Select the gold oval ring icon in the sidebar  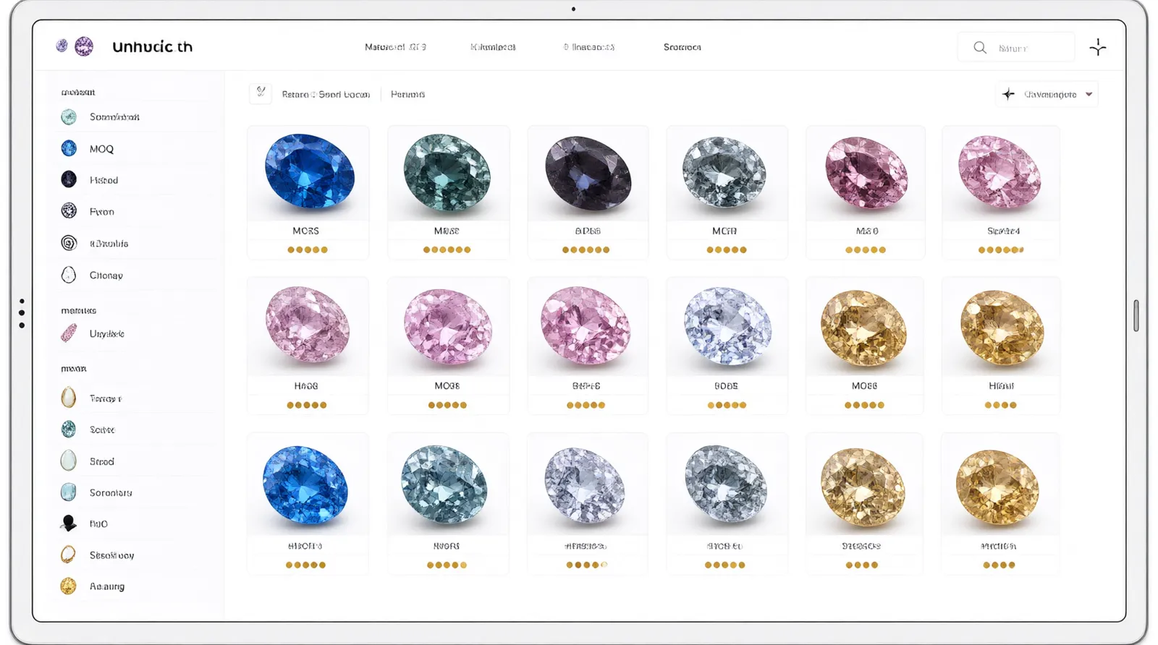69,555
